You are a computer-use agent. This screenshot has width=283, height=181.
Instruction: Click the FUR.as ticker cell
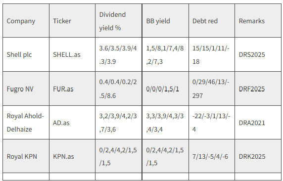coord(72,89)
